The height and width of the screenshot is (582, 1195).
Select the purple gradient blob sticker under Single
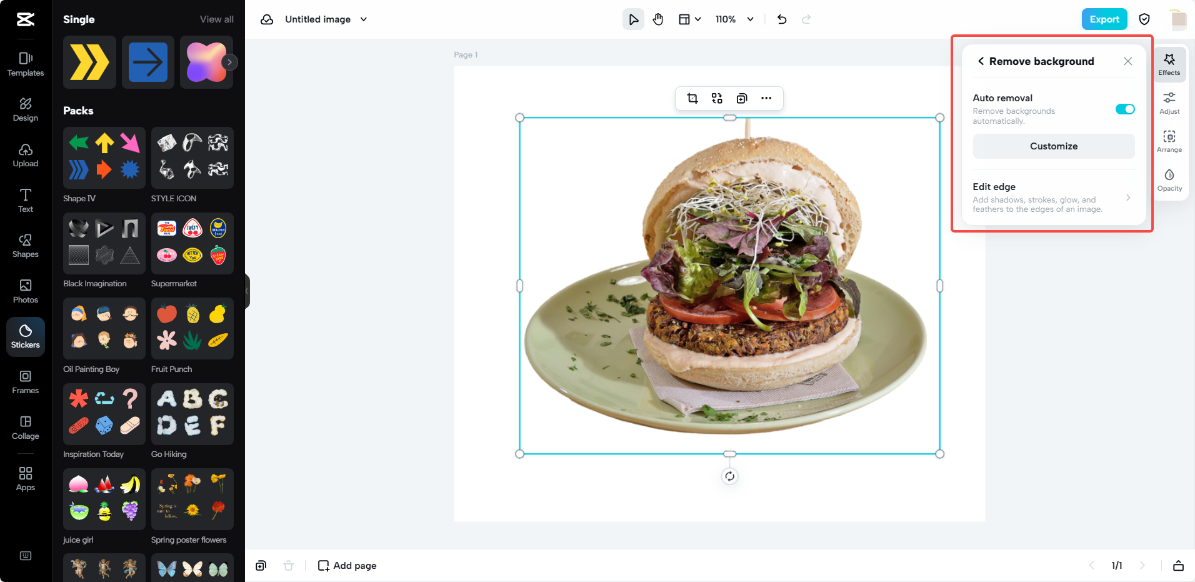[206, 62]
